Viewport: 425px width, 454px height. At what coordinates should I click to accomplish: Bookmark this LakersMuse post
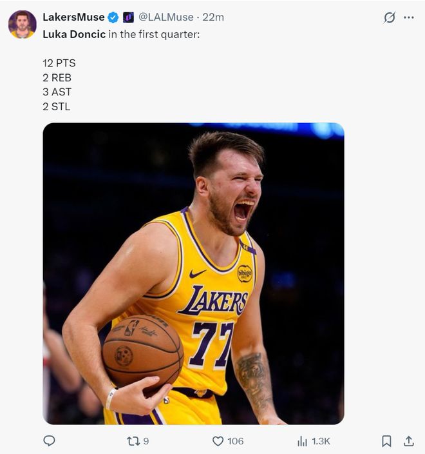pyautogui.click(x=386, y=441)
